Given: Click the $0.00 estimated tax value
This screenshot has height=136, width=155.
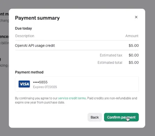Looking at the screenshot, I should pyautogui.click(x=134, y=55).
